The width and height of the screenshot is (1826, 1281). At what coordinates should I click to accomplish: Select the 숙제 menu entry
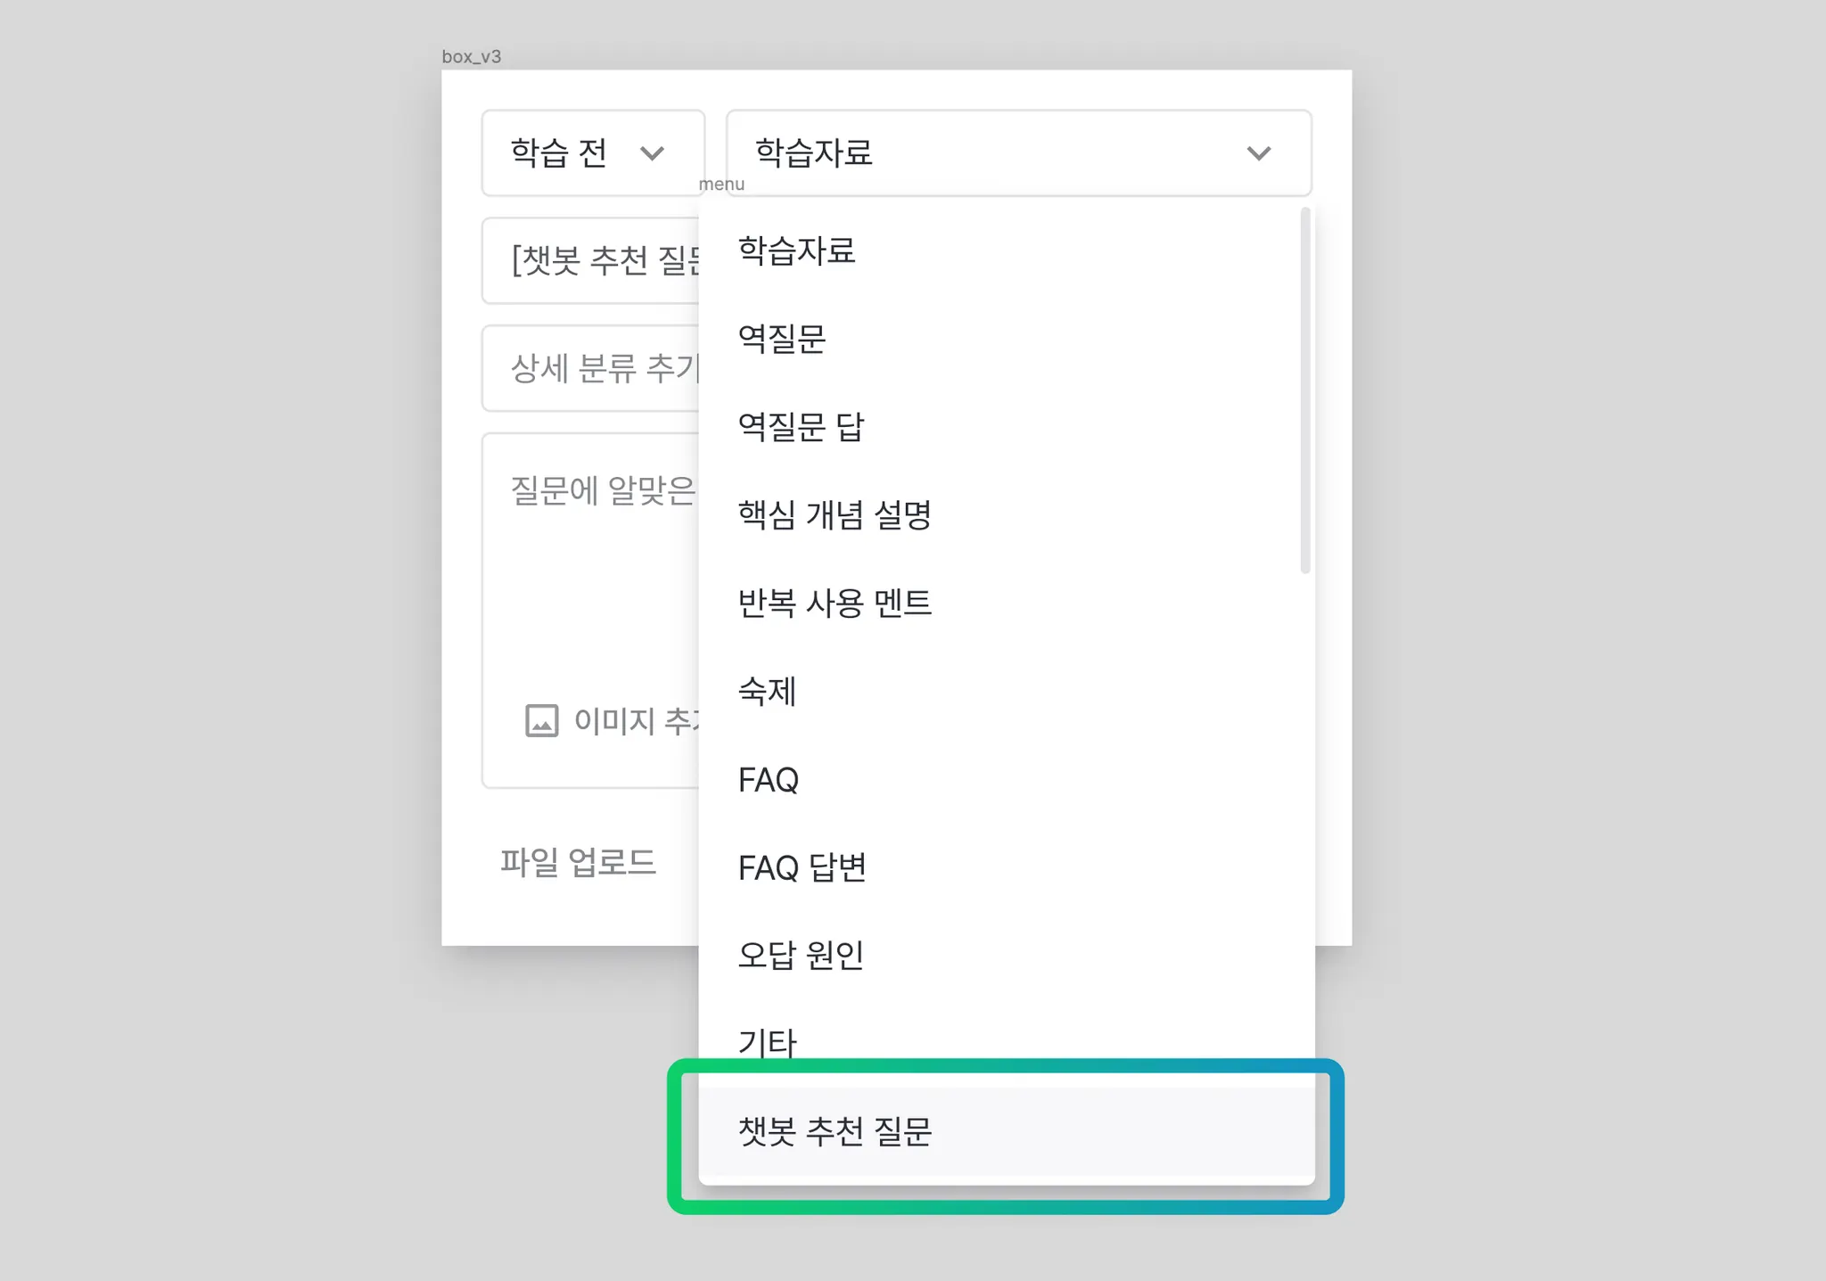[767, 692]
